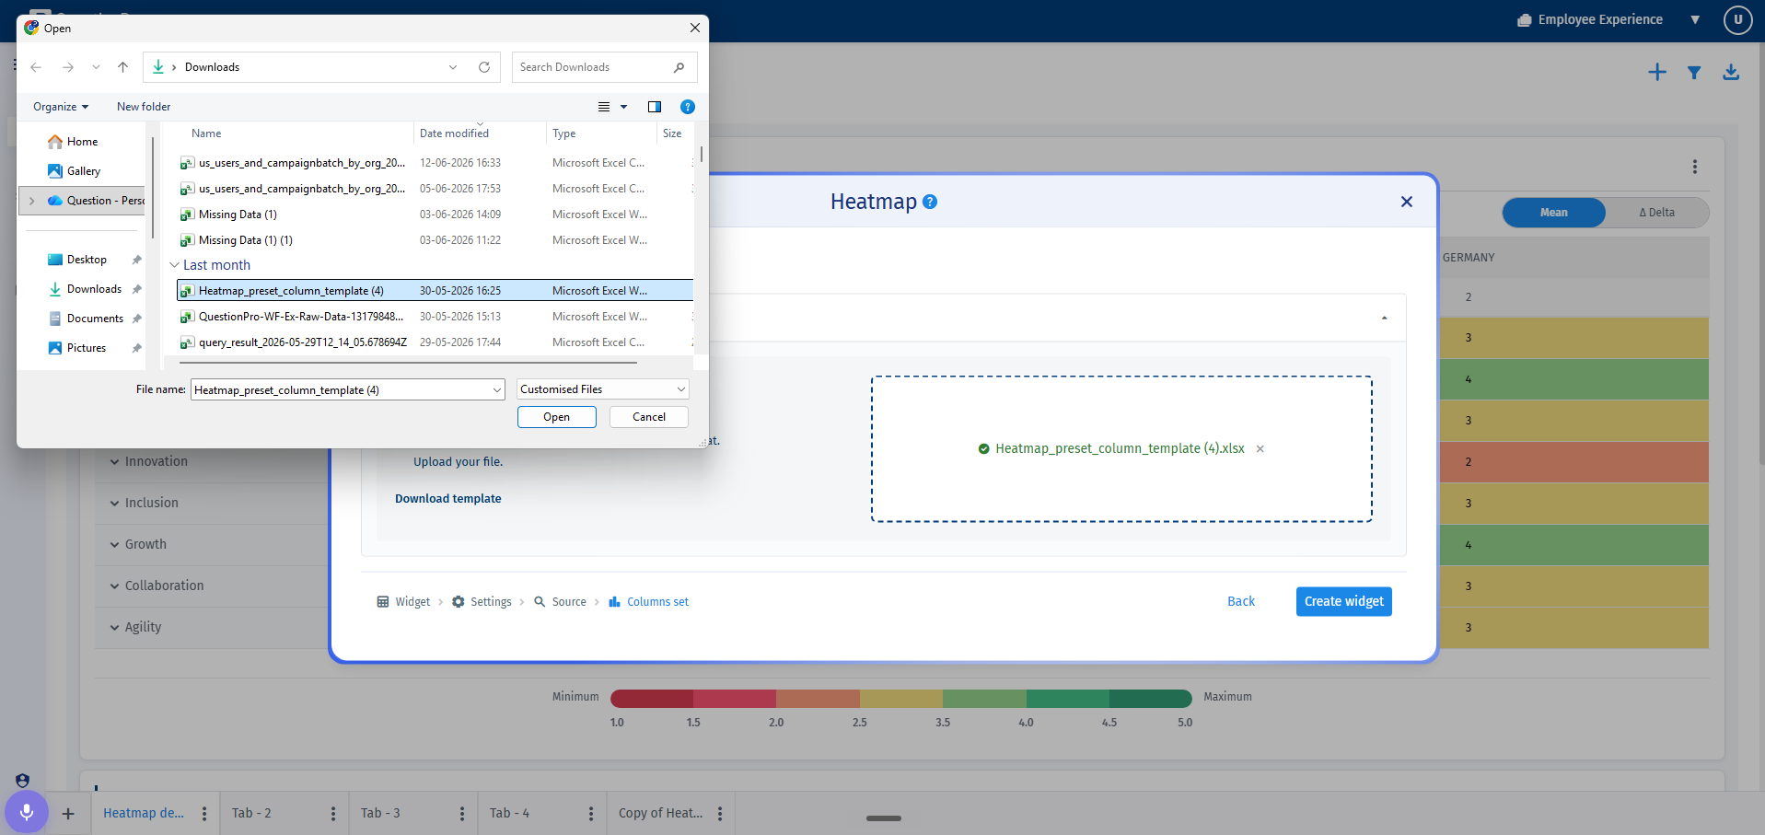The image size is (1765, 835).
Task: Click the Create widget button
Action: click(1344, 602)
